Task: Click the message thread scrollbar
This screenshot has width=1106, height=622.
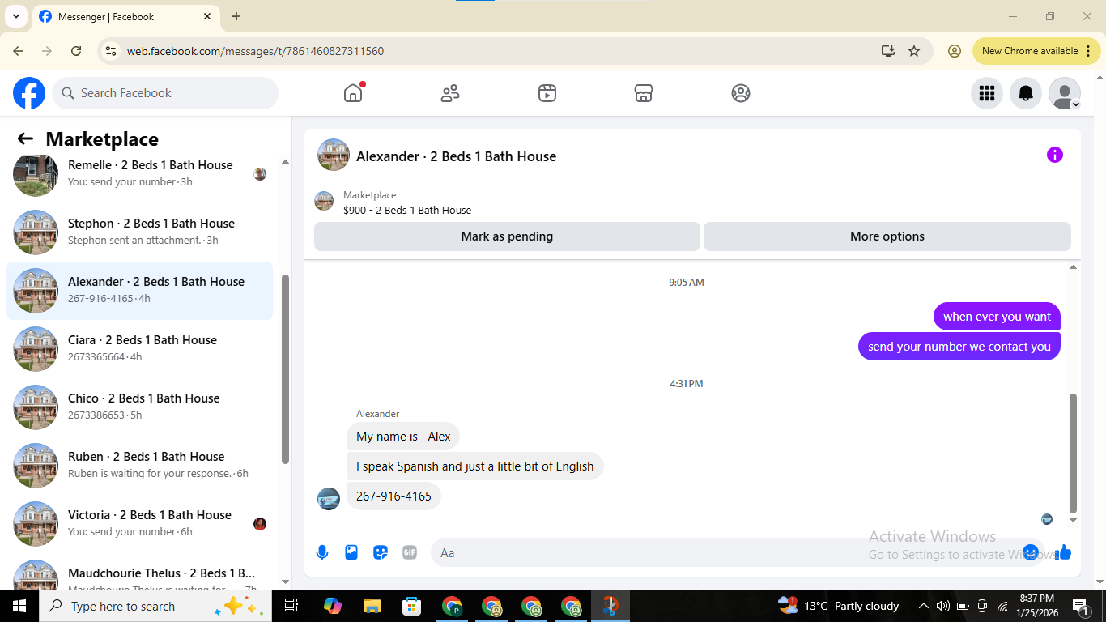Action: 1074,454
